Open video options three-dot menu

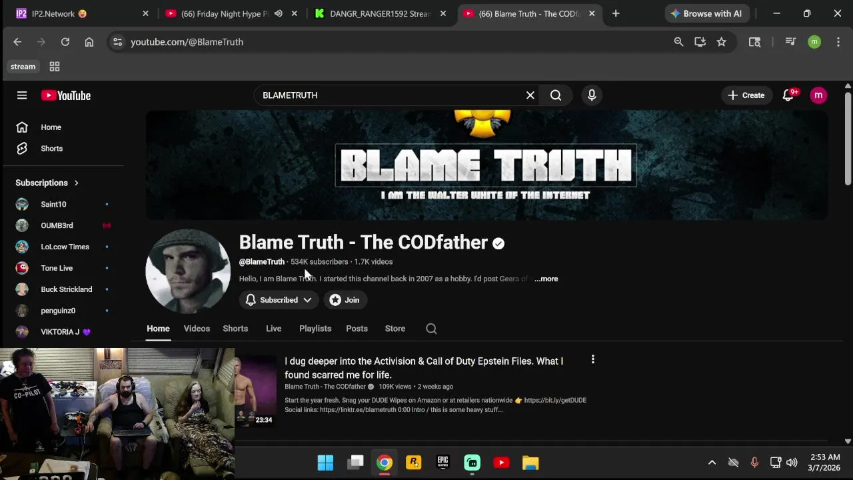coord(592,360)
